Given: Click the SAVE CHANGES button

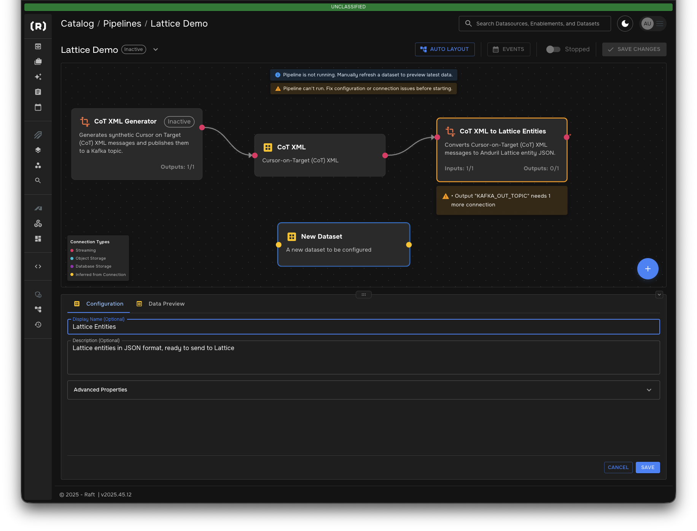Looking at the screenshot, I should (634, 49).
